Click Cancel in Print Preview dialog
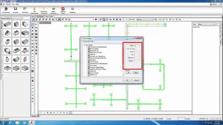Image resolution: width=223 pixels, height=125 pixels. [x=136, y=80]
